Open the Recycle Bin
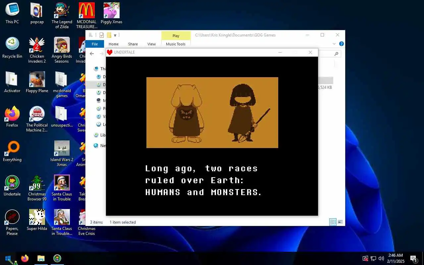Image resolution: width=424 pixels, height=265 pixels. click(x=12, y=48)
